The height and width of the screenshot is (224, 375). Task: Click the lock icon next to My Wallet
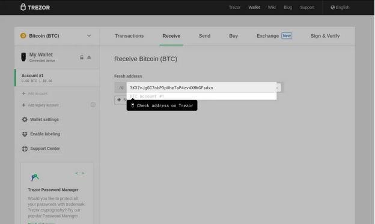coord(82,57)
